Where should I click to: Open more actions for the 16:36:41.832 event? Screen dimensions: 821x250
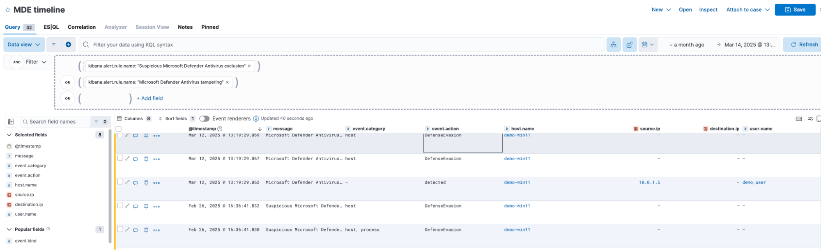point(156,207)
